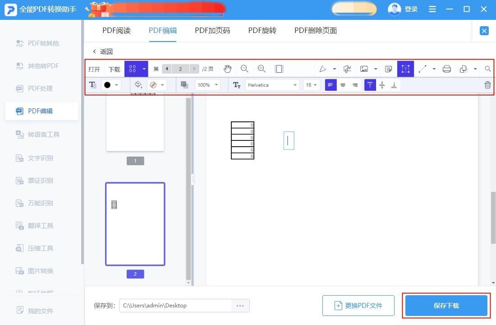Delete element with the trash icon
This screenshot has height=325, width=496.
(487, 84)
